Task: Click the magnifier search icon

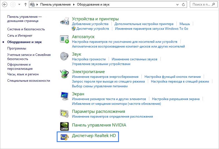Action: (213, 4)
